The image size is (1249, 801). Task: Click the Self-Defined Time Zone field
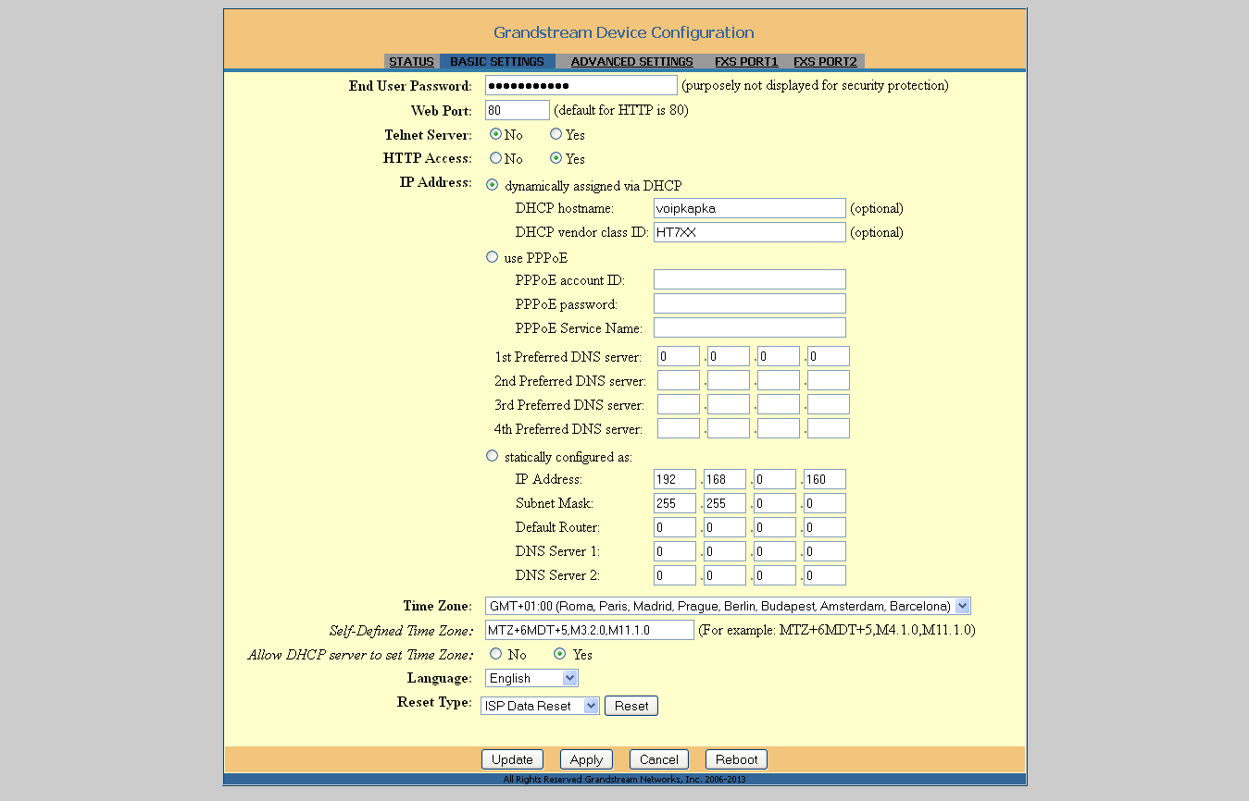pos(590,630)
